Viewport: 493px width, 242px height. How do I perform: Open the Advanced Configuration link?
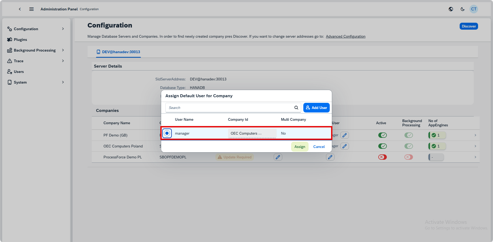[x=345, y=36]
